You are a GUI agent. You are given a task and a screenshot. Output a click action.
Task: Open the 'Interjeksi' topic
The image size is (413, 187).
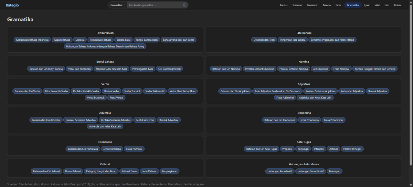pyautogui.click(x=319, y=149)
